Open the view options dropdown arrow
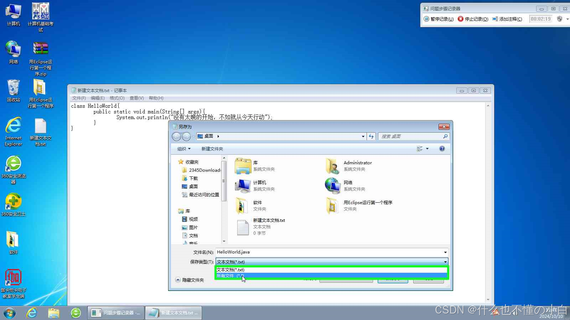570x320 pixels. click(427, 149)
